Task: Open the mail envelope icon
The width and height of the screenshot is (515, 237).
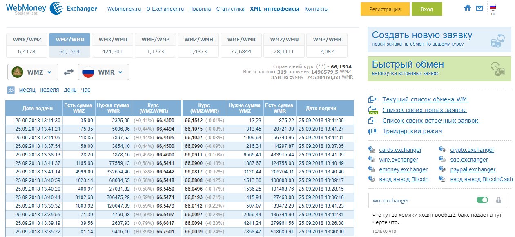Action: point(479,8)
